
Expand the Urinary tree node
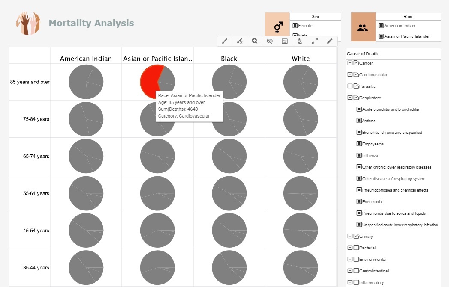350,236
